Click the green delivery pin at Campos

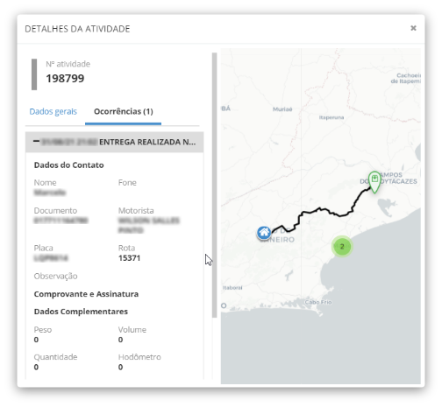[374, 181]
